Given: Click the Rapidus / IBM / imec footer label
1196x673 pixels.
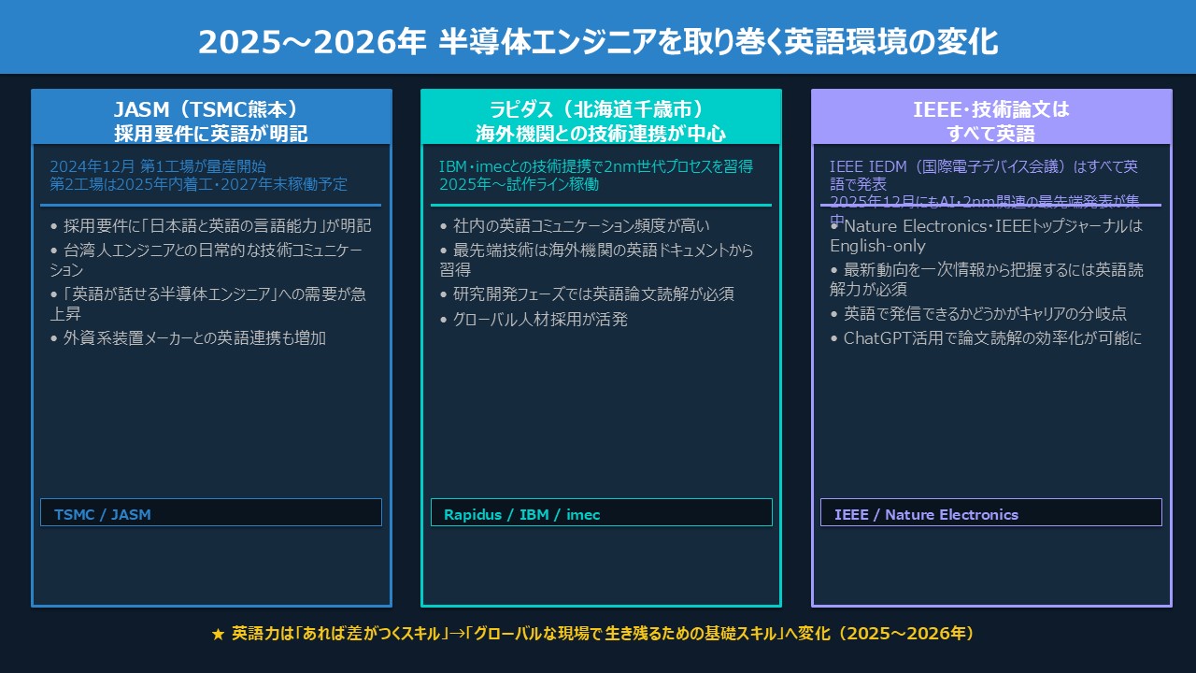Looking at the screenshot, I should point(522,514).
